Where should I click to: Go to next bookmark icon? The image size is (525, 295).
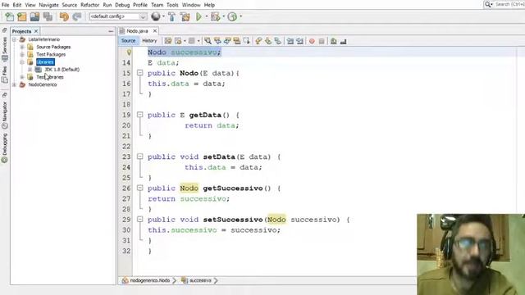(x=268, y=41)
